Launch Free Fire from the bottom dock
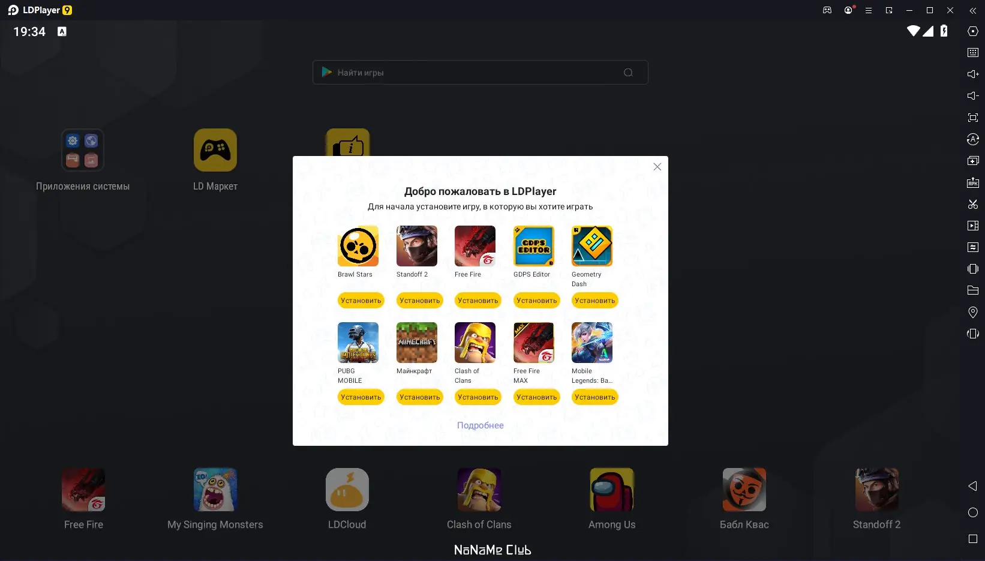Image resolution: width=985 pixels, height=561 pixels. tap(83, 490)
